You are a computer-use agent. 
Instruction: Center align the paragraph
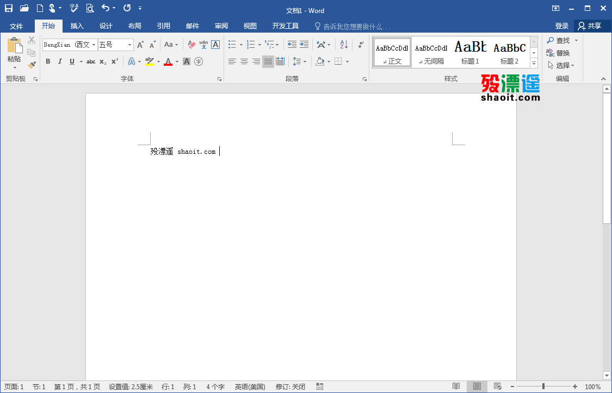tap(244, 61)
